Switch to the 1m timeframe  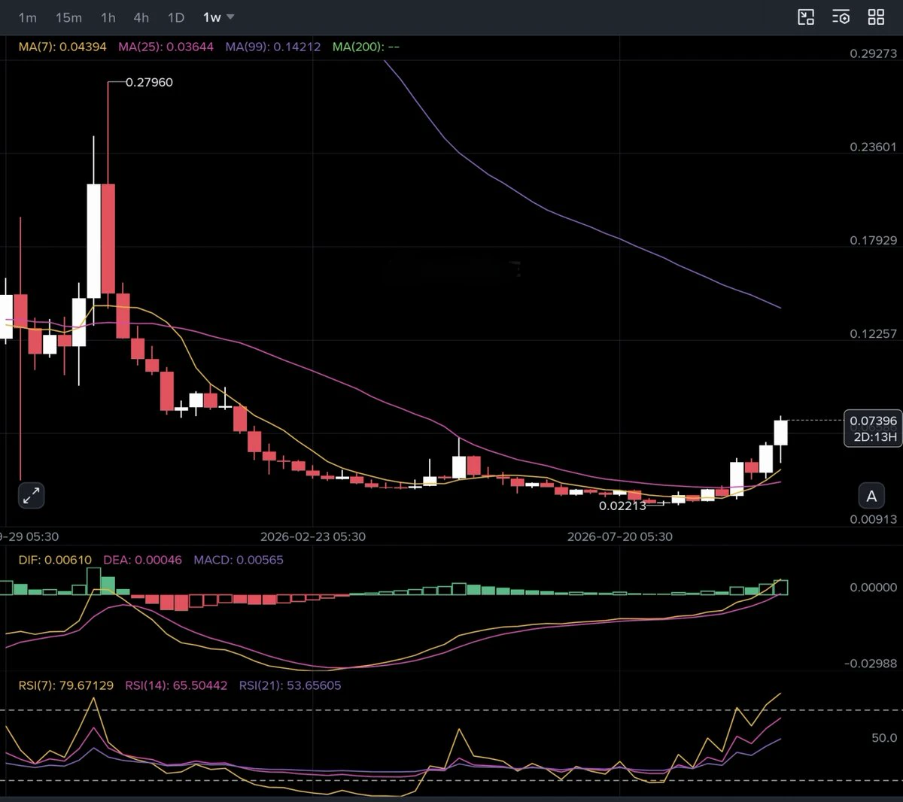click(x=27, y=17)
